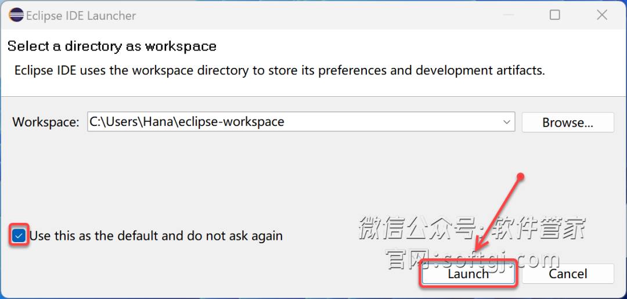Click the 'Select a directory as workspace' heading

(x=112, y=46)
